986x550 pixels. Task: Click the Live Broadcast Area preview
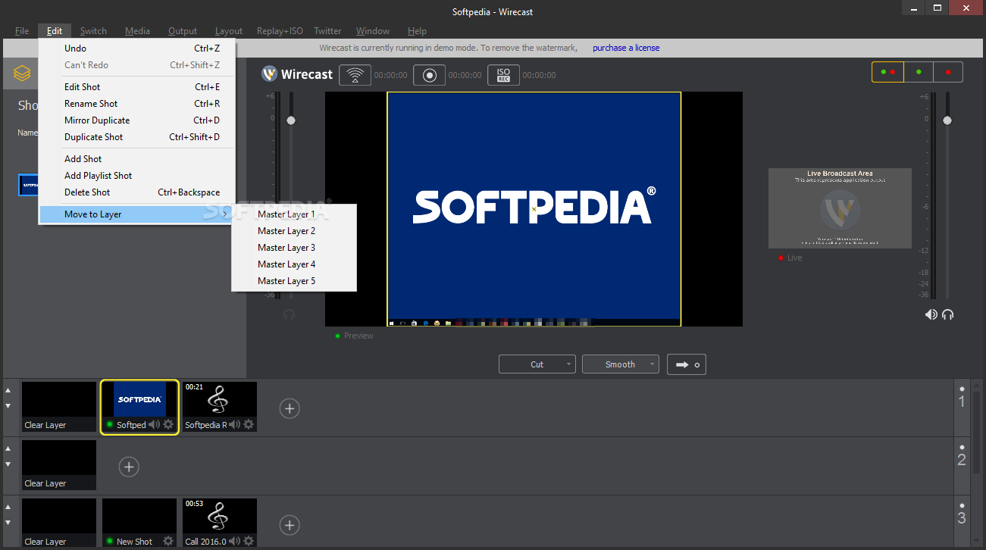coord(840,208)
